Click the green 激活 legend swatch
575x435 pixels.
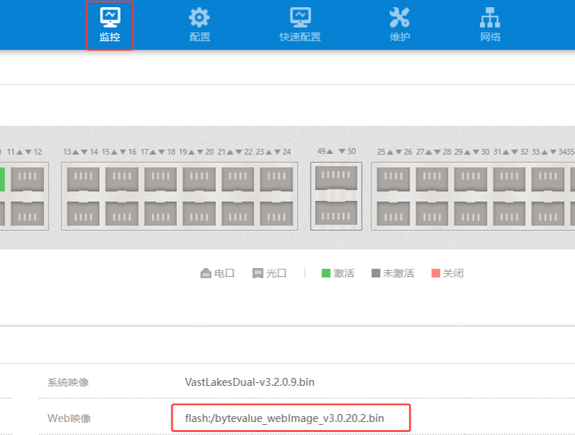(x=326, y=273)
